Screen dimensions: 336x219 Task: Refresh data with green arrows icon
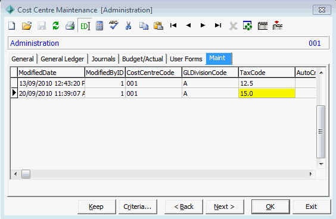[56, 26]
